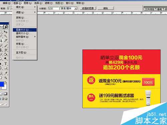The height and width of the screenshot is (125, 167).
Task: Switch to Quick Mask mode
Action: tap(5, 94)
